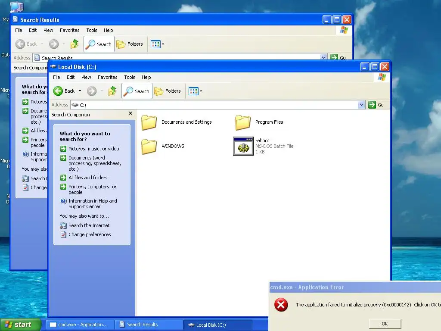Toggle Search button in Search Results toolbar
This screenshot has width=441, height=331.
[99, 44]
